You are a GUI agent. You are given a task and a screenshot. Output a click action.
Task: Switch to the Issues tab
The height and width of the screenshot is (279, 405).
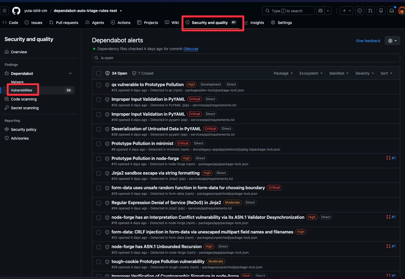pyautogui.click(x=33, y=23)
